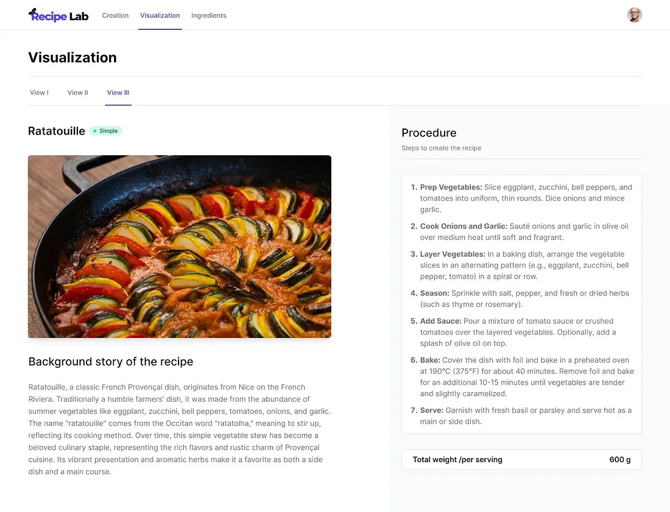Select the Layer Vegetables step
670x512 pixels.
coord(453,254)
